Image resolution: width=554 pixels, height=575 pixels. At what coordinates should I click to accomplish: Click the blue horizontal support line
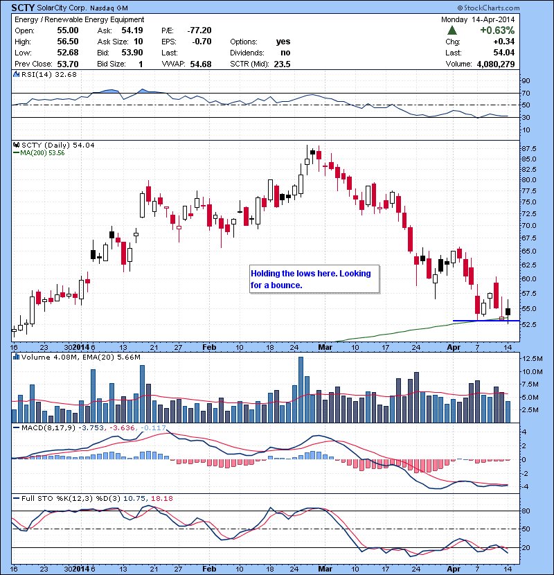tap(486, 321)
